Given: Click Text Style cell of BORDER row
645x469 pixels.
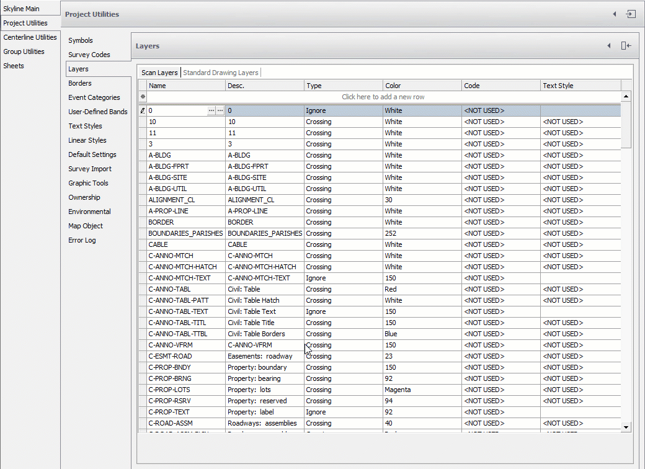Looking at the screenshot, I should point(580,222).
